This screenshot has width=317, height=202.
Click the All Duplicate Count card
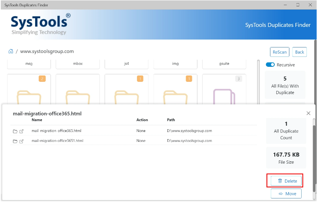[x=286, y=131]
